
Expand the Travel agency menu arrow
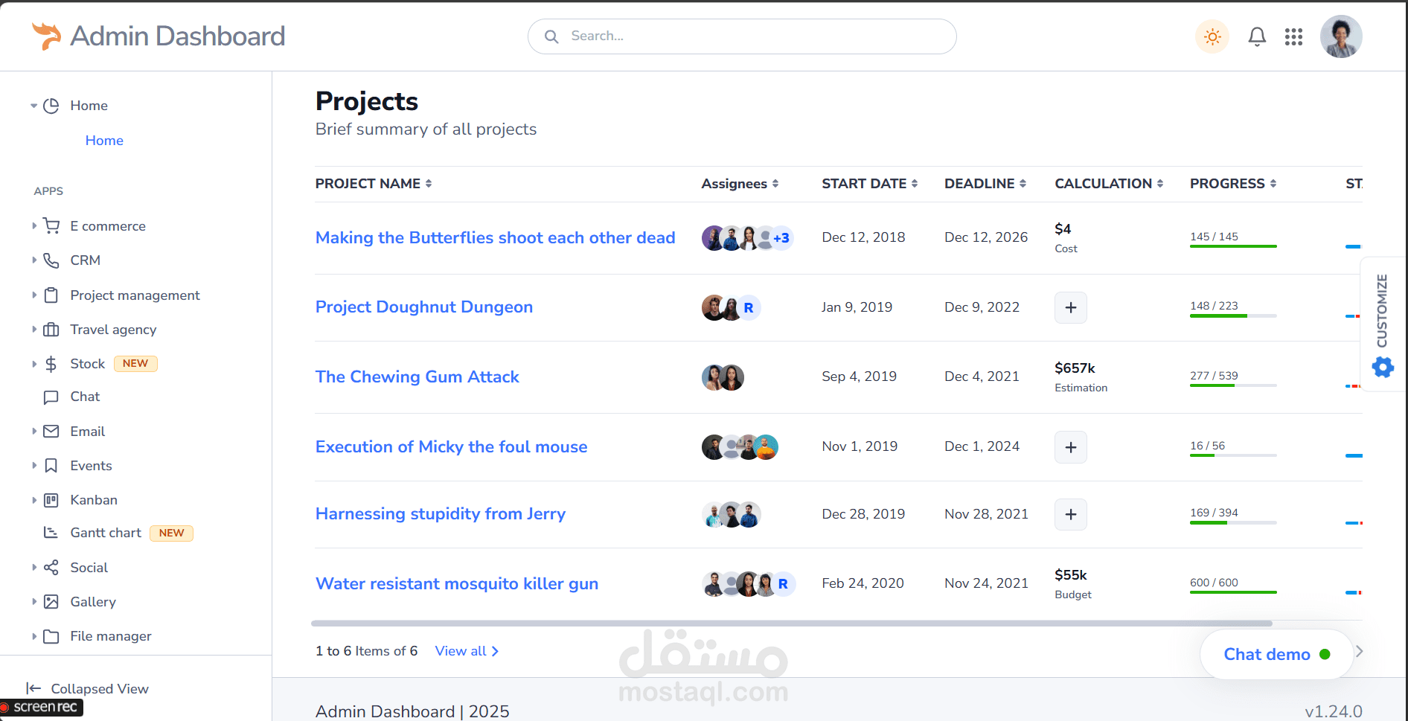pos(34,330)
